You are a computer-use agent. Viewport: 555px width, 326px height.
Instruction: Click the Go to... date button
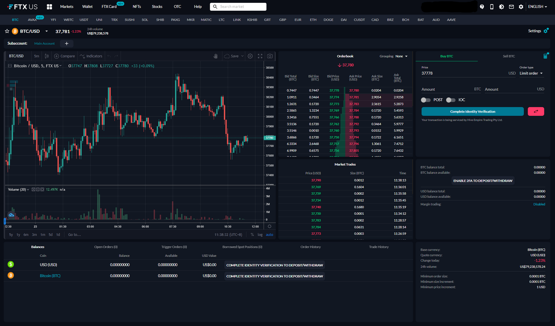[x=75, y=235]
